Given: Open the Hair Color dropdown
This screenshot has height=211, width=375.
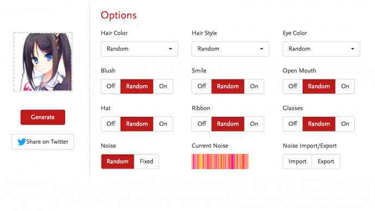Looking at the screenshot, I should coord(140,49).
